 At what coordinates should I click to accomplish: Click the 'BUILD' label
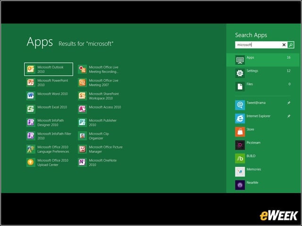pos(251,156)
